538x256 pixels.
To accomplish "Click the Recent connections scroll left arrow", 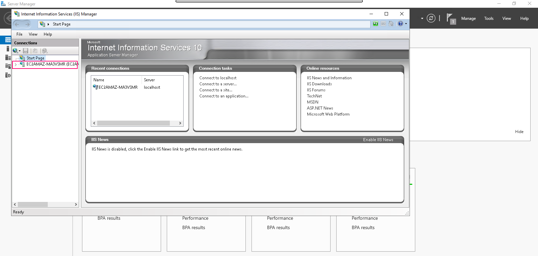I will pos(94,123).
